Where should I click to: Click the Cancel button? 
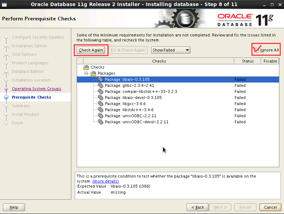point(270,207)
